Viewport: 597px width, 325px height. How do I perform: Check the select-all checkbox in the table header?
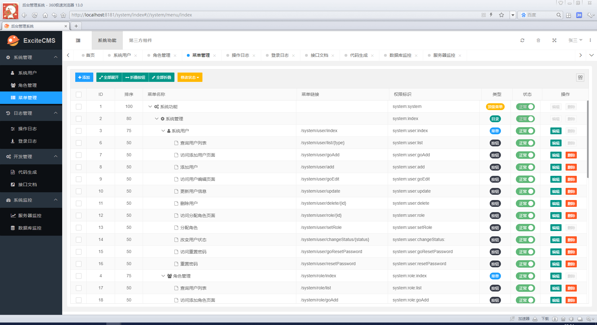[x=79, y=95]
